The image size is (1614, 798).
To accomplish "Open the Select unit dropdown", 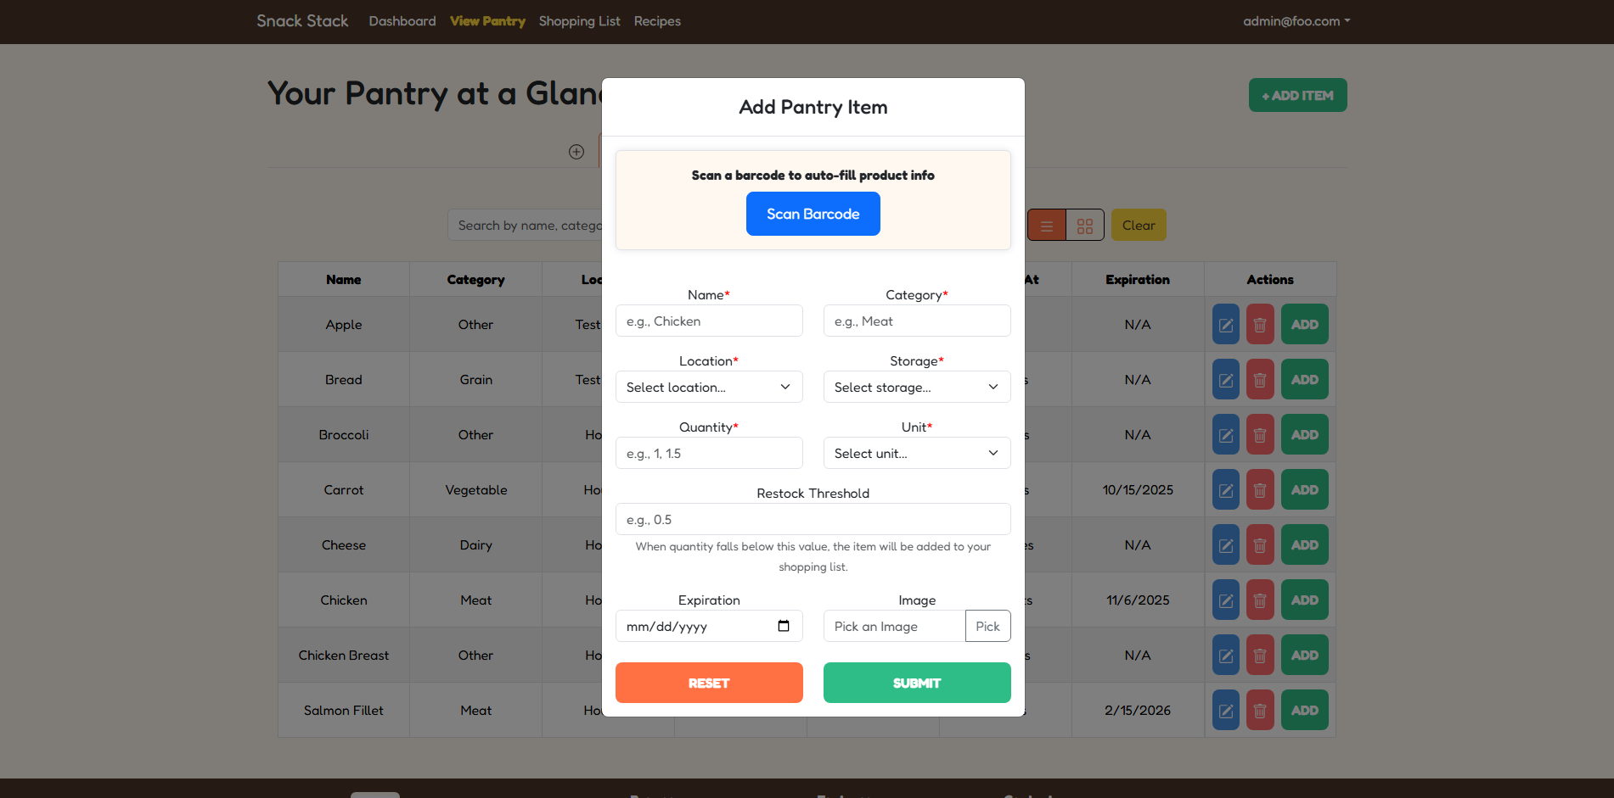I will pos(916,454).
